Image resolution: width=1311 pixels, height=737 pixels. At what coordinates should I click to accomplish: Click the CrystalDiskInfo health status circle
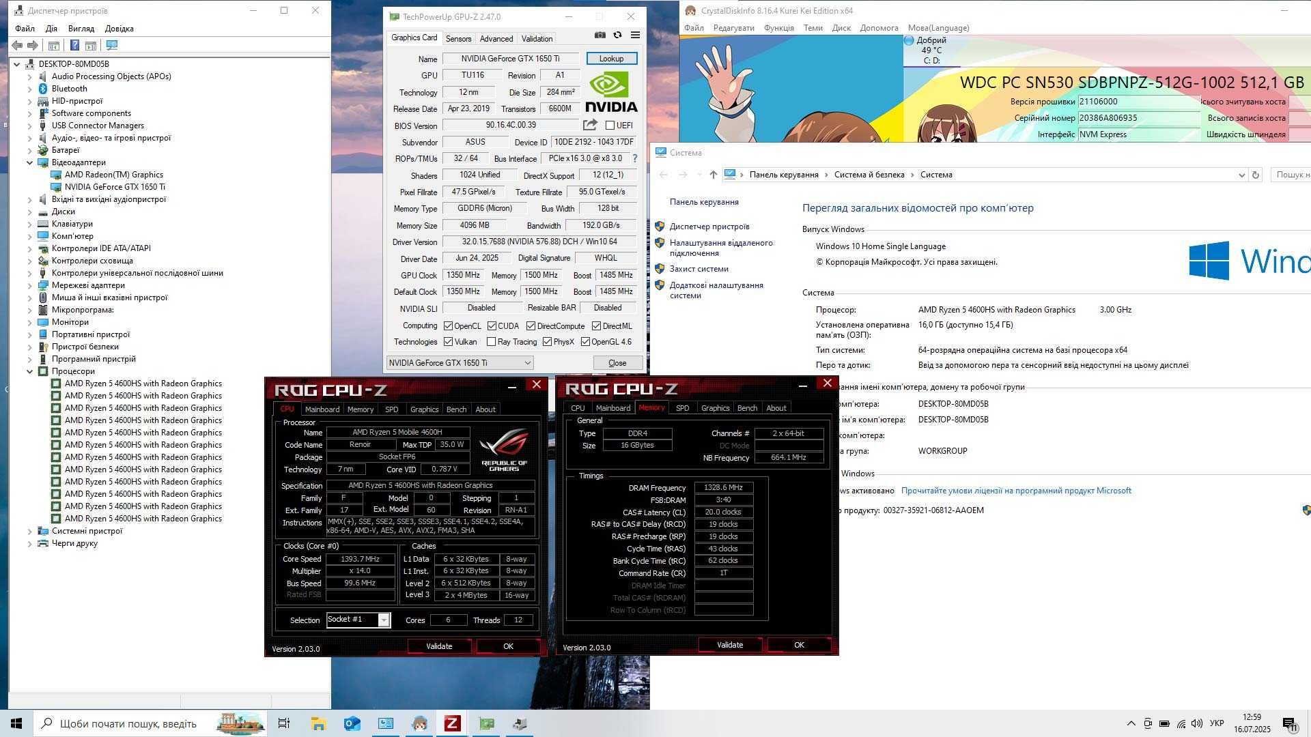pos(909,40)
